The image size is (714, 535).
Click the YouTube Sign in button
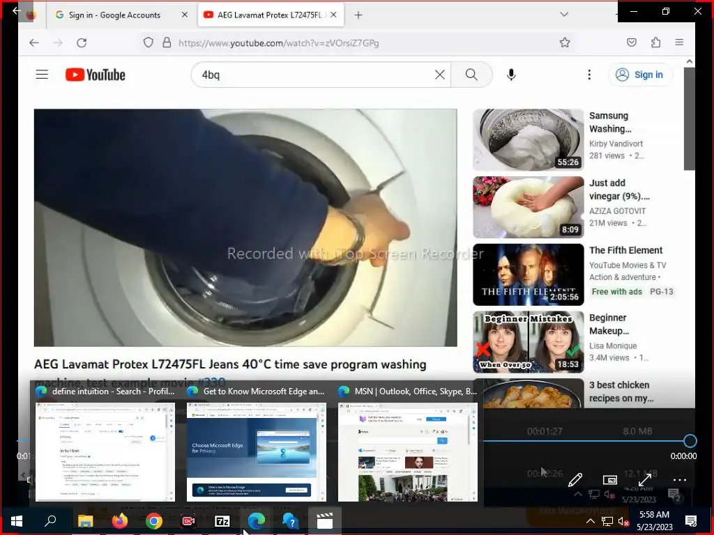(640, 75)
